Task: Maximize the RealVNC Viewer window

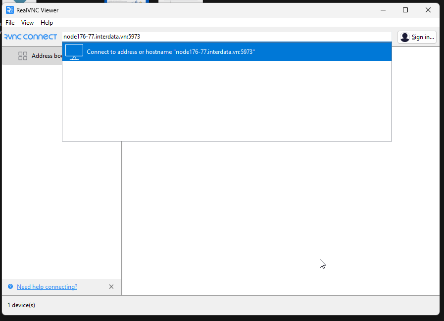Action: click(405, 10)
